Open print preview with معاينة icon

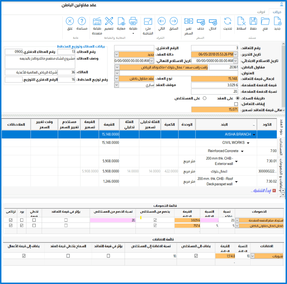(x=121, y=21)
